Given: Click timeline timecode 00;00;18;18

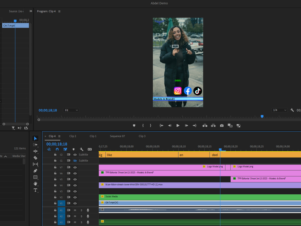Looking at the screenshot, I should 57,144.
